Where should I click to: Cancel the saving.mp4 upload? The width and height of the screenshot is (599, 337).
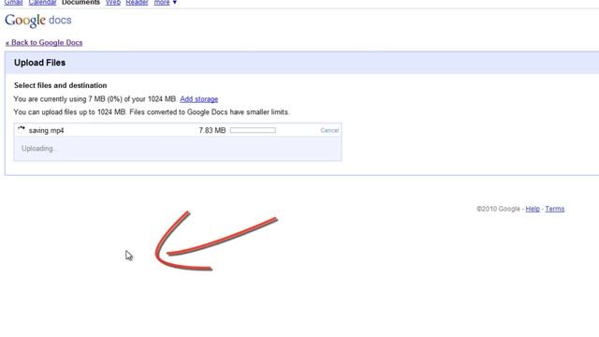(329, 130)
